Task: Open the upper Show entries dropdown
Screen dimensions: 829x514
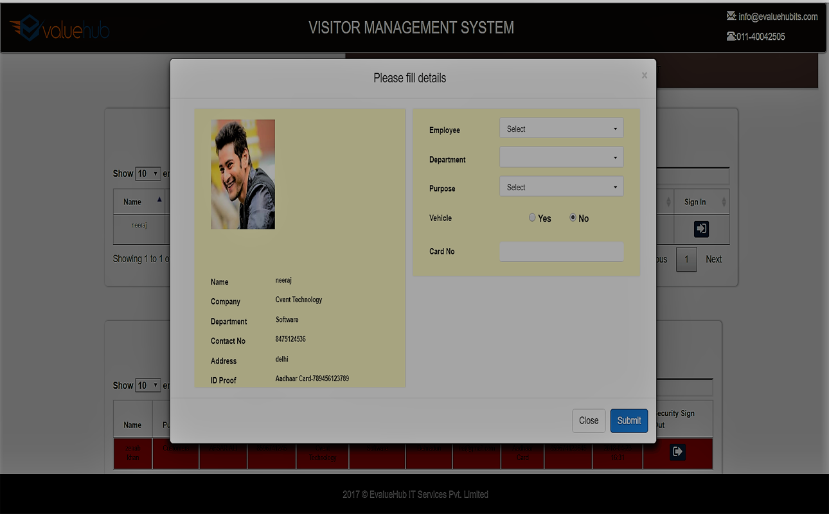Action: [148, 173]
